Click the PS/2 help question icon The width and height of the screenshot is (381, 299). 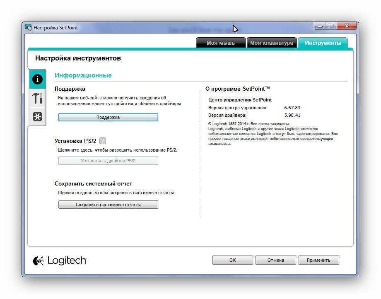point(103,141)
